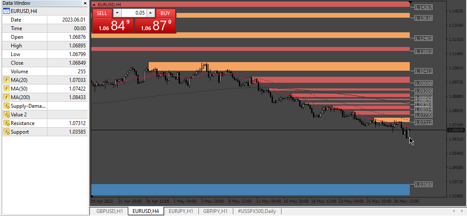Viewport: 467px width, 216px height.
Task: Click the '3 May 20:00' time axis label
Action: 212,201
